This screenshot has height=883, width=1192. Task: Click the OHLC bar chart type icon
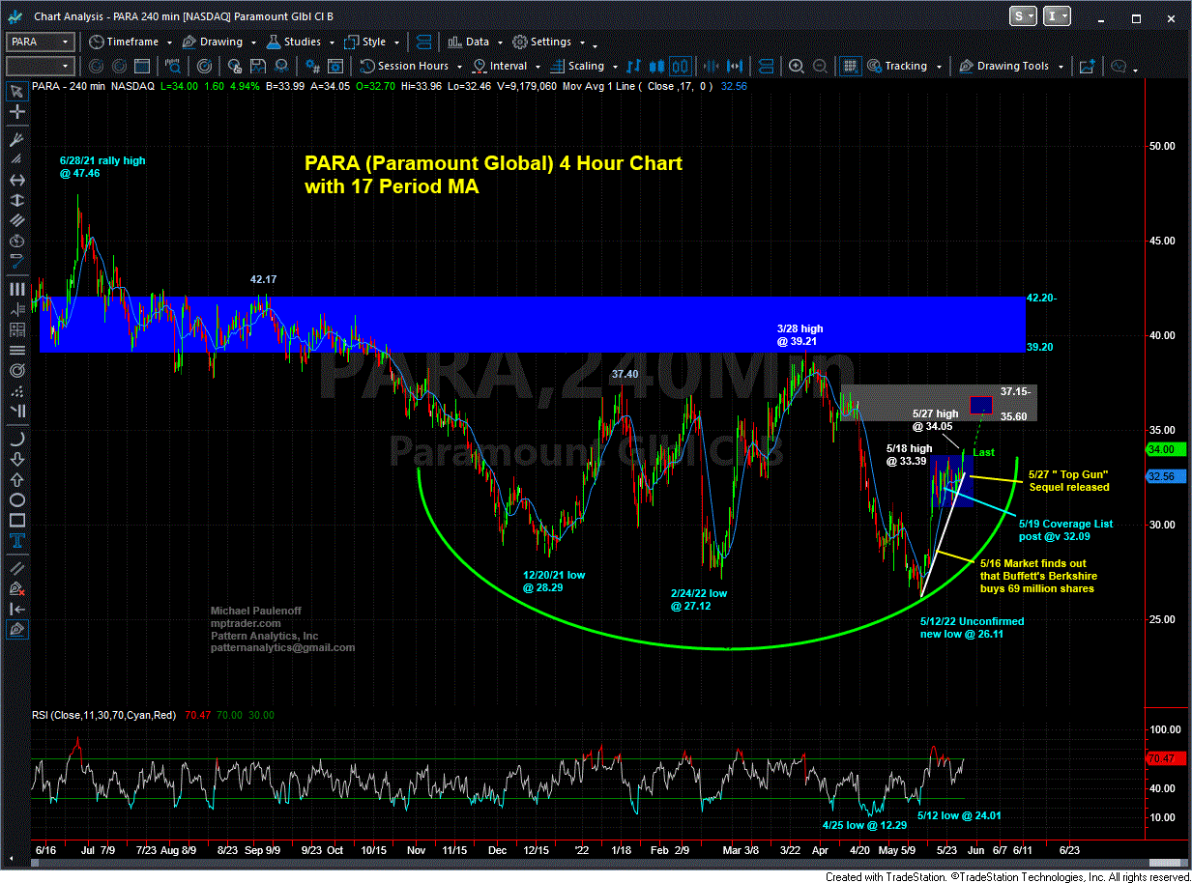click(x=634, y=66)
